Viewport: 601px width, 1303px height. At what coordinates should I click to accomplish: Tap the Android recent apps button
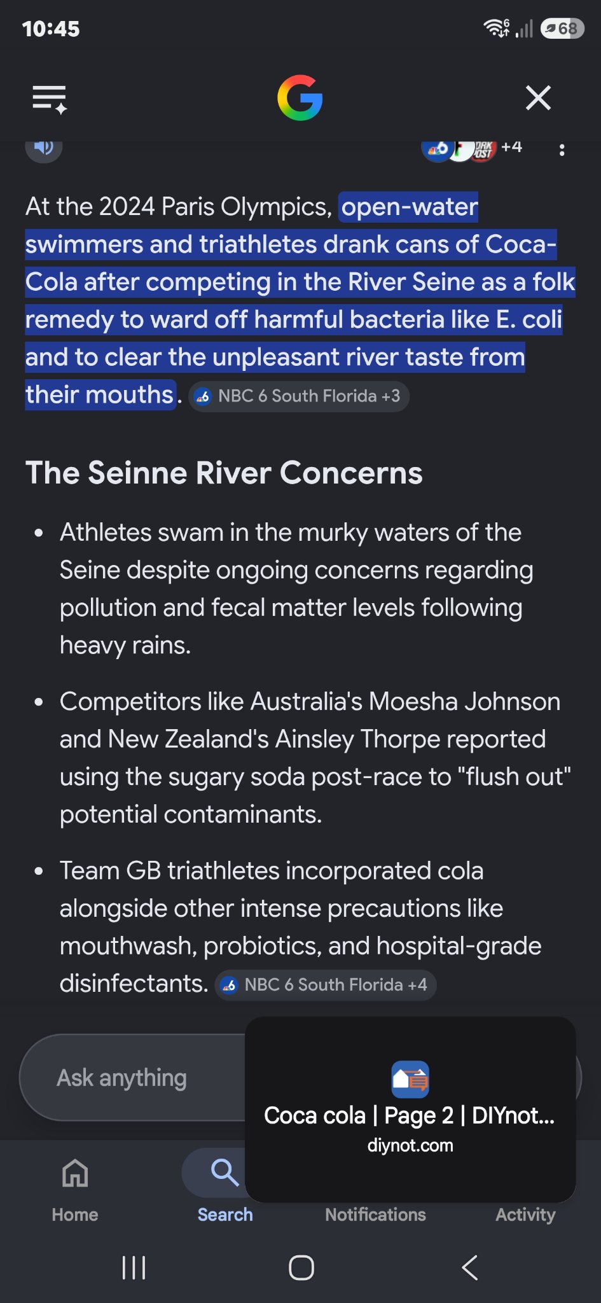click(x=134, y=1267)
